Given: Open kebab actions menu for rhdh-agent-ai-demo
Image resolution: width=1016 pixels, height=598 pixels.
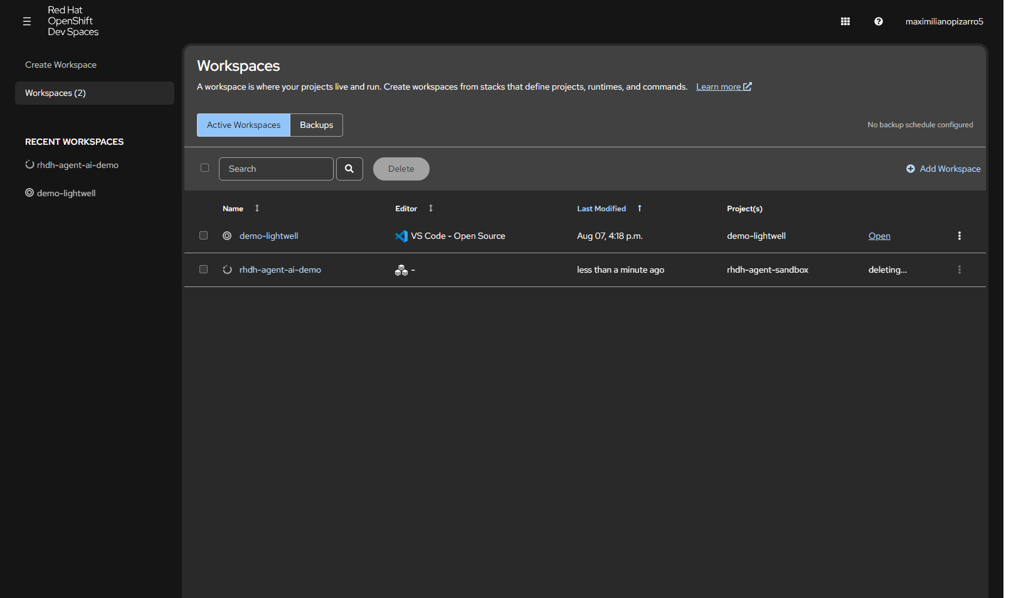Looking at the screenshot, I should coord(959,270).
